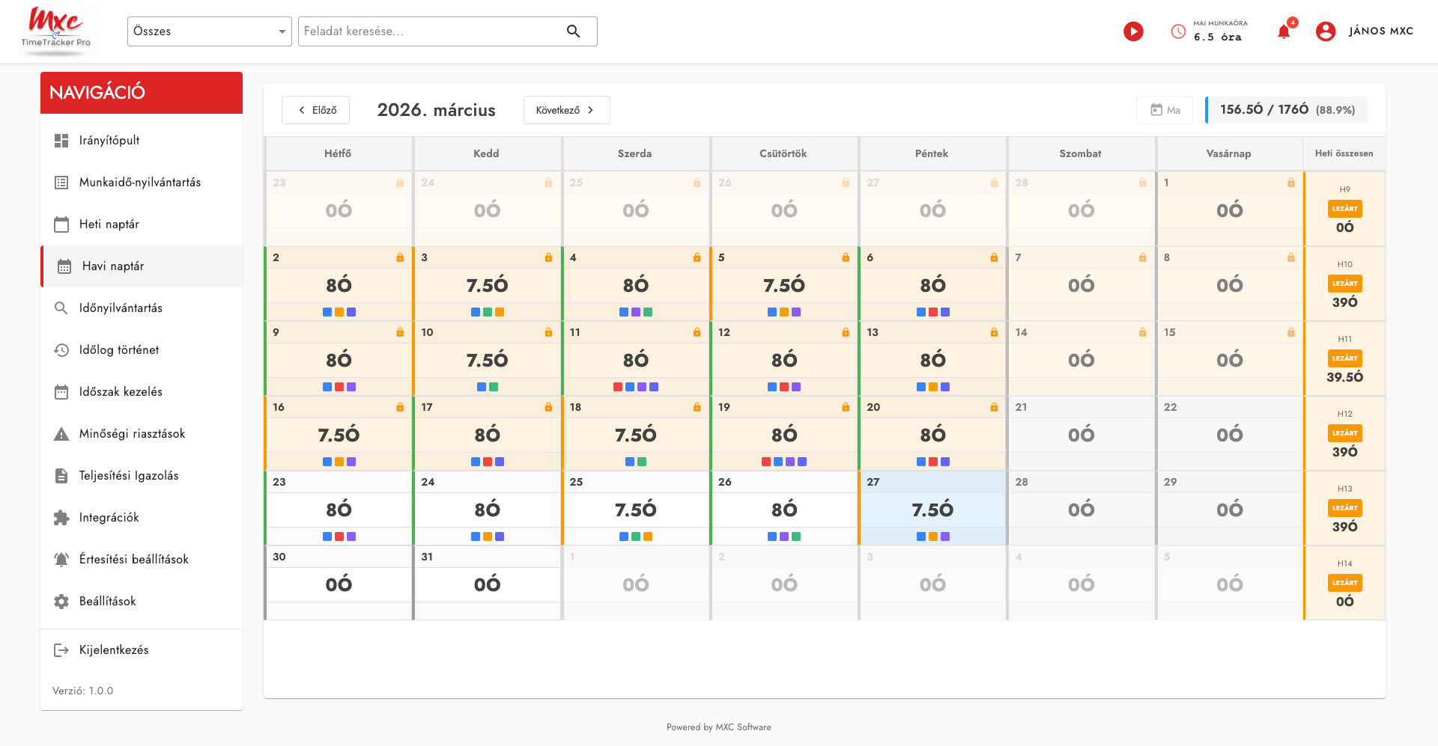This screenshot has width=1438, height=746.
Task: Click the clock icon beside today's hours
Action: pyautogui.click(x=1178, y=31)
